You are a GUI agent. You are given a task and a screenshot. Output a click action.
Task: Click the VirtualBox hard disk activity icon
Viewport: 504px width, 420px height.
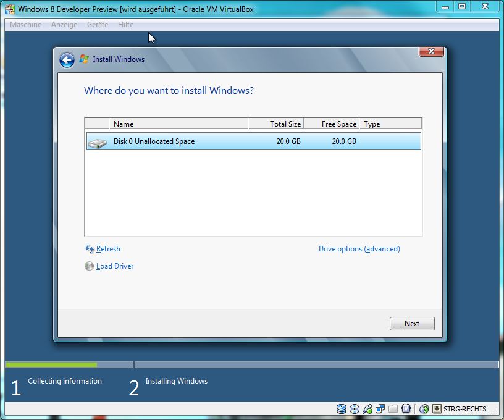tap(342, 409)
